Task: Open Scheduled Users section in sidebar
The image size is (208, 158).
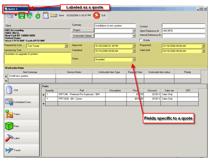Action: click(x=22, y=102)
